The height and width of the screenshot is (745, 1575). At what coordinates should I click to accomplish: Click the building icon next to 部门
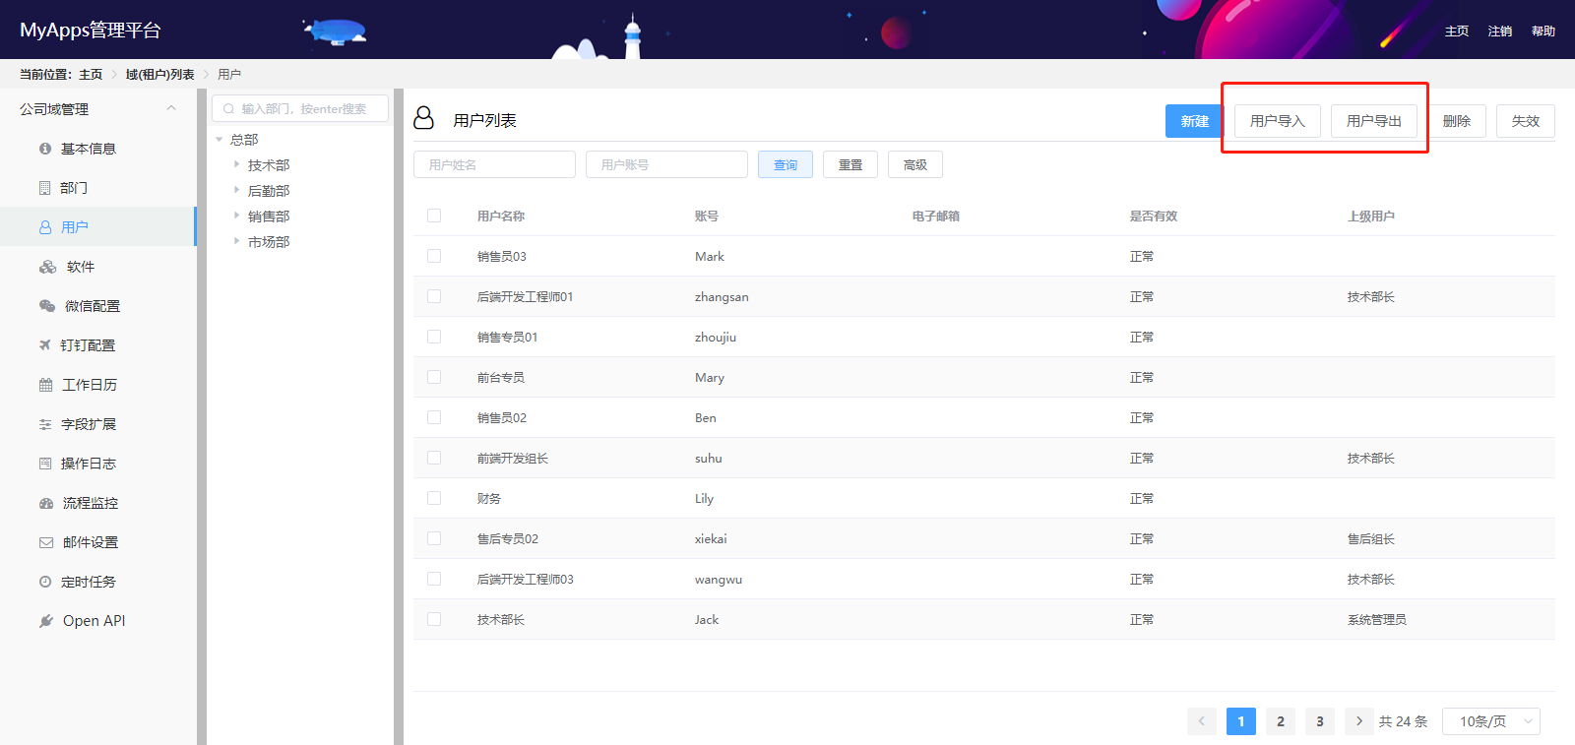[44, 188]
